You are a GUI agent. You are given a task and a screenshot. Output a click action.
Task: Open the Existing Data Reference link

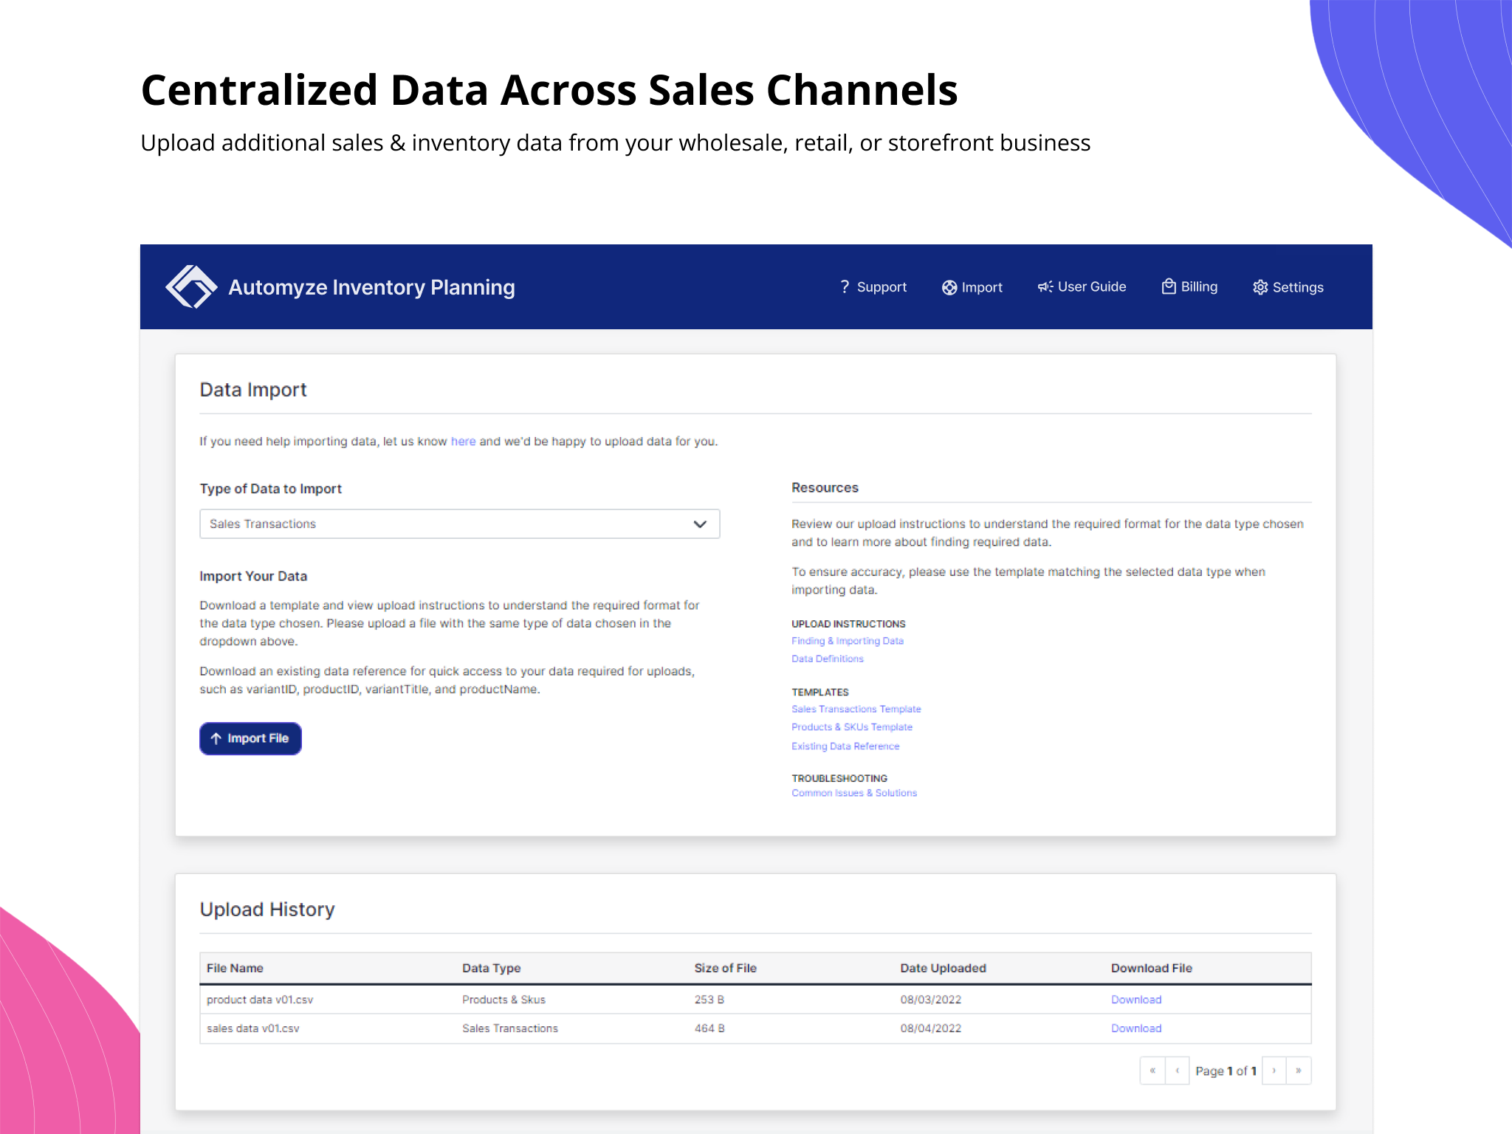845,746
